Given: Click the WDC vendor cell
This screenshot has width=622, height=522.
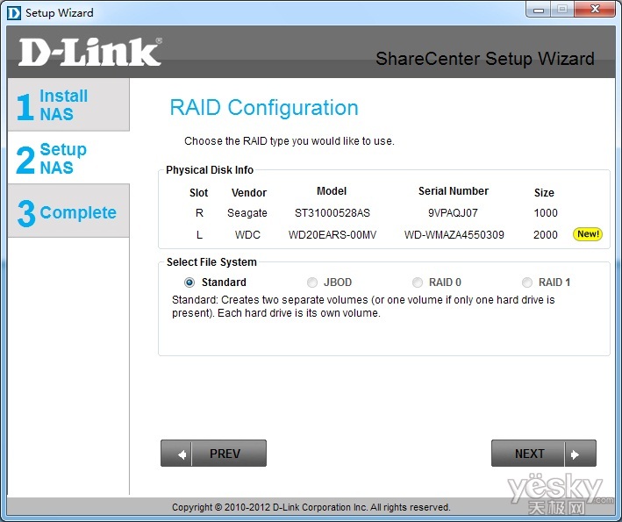Looking at the screenshot, I should coord(247,235).
